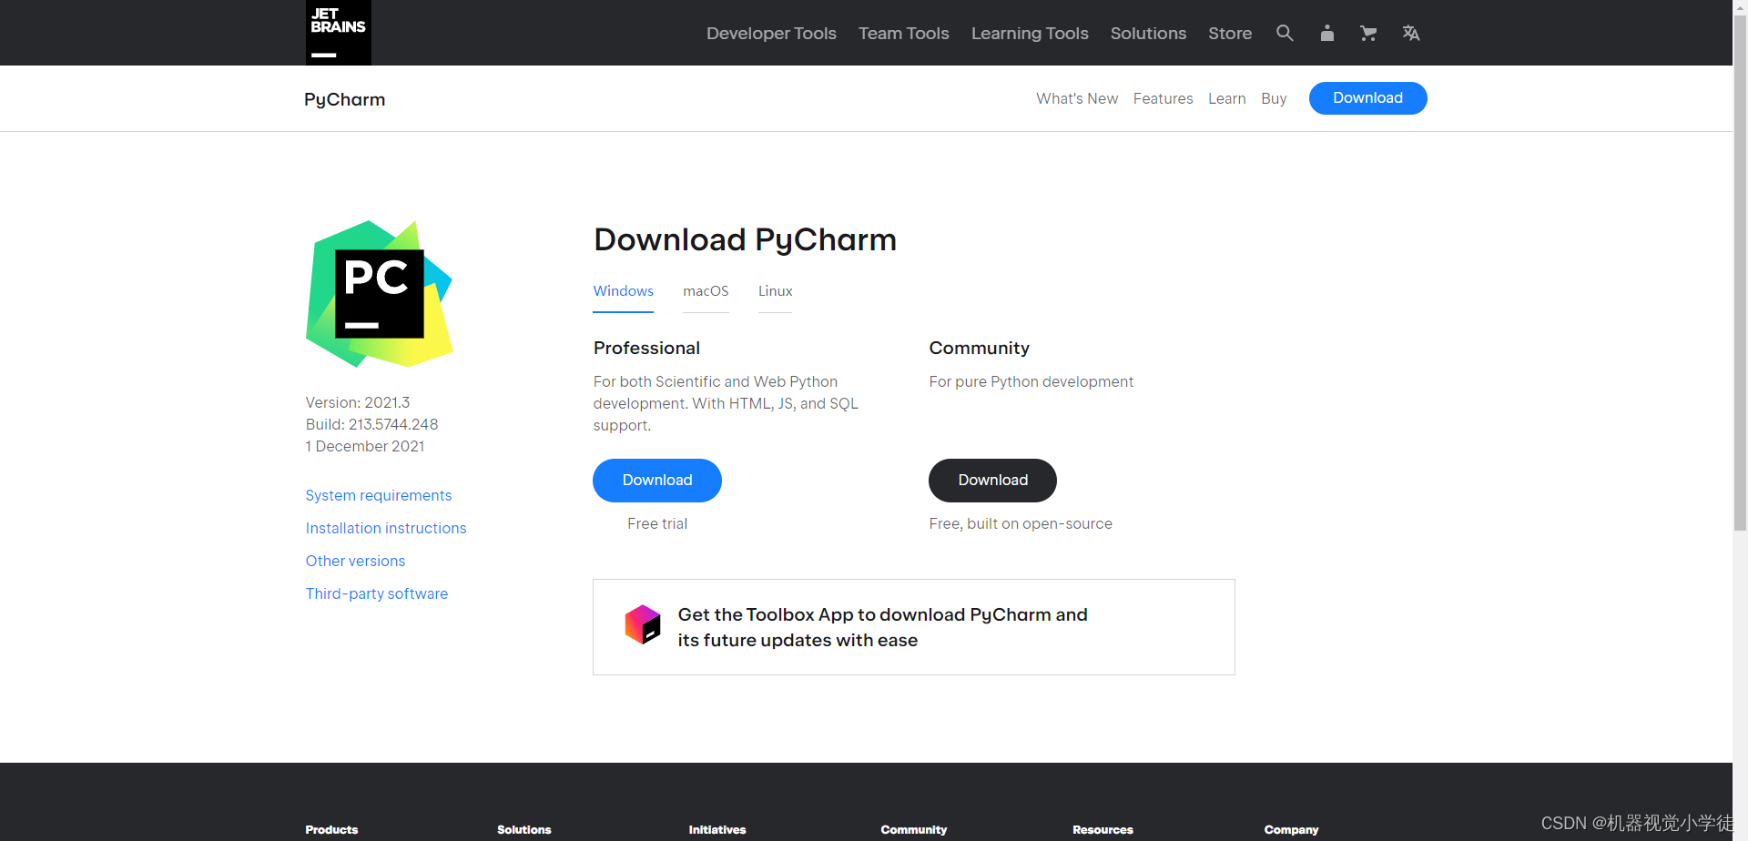This screenshot has height=841, width=1748.
Task: Open Third-party software link
Action: (x=377, y=593)
